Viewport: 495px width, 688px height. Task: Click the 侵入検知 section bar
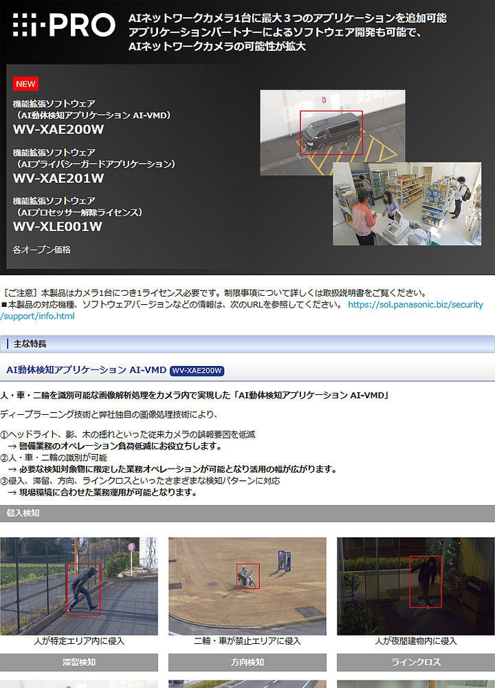pos(247,513)
